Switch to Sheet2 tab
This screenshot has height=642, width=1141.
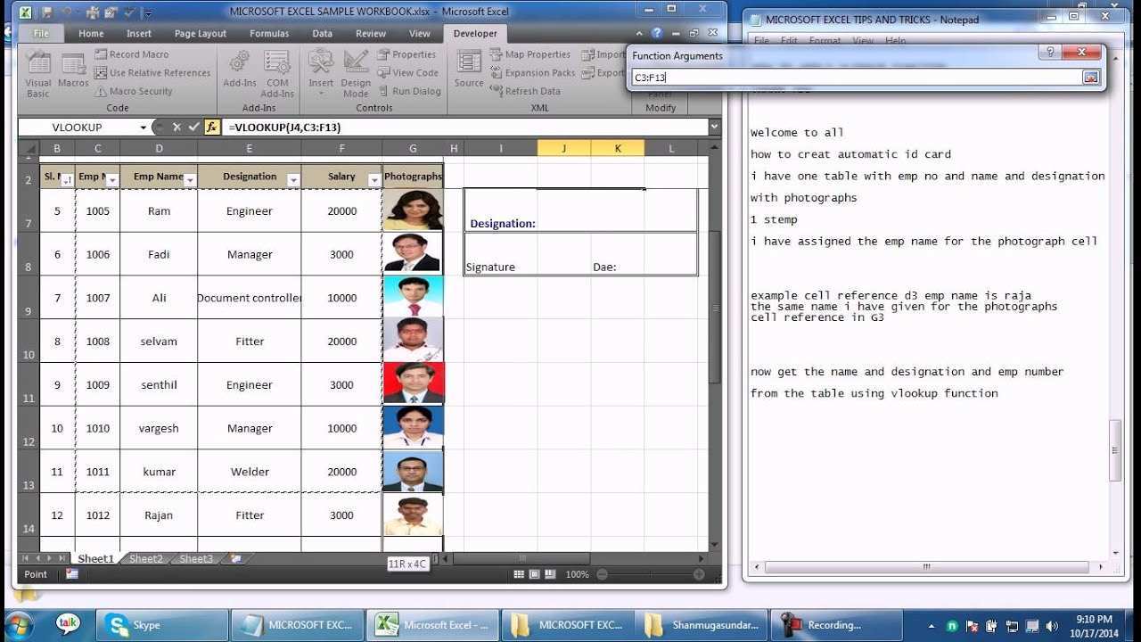[146, 559]
